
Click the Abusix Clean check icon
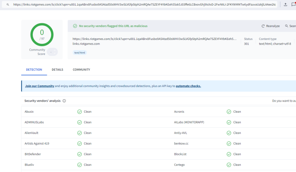[79, 112]
